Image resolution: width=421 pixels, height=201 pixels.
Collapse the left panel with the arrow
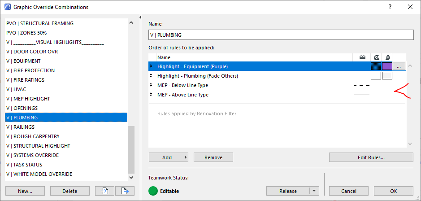140,17
